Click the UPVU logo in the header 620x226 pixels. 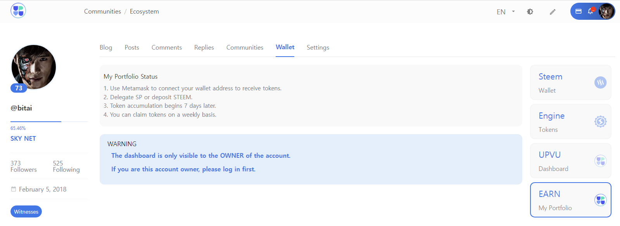point(18,11)
